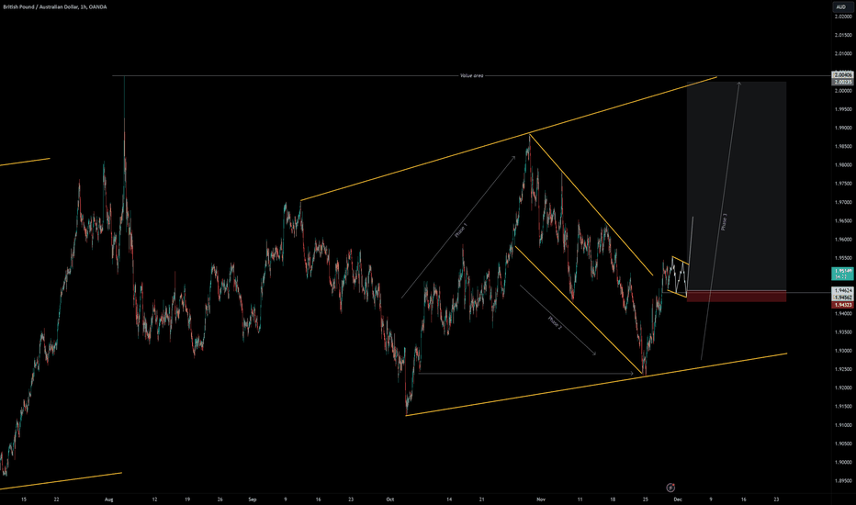Select the 'Phase 2' arrow label

(x=555, y=322)
